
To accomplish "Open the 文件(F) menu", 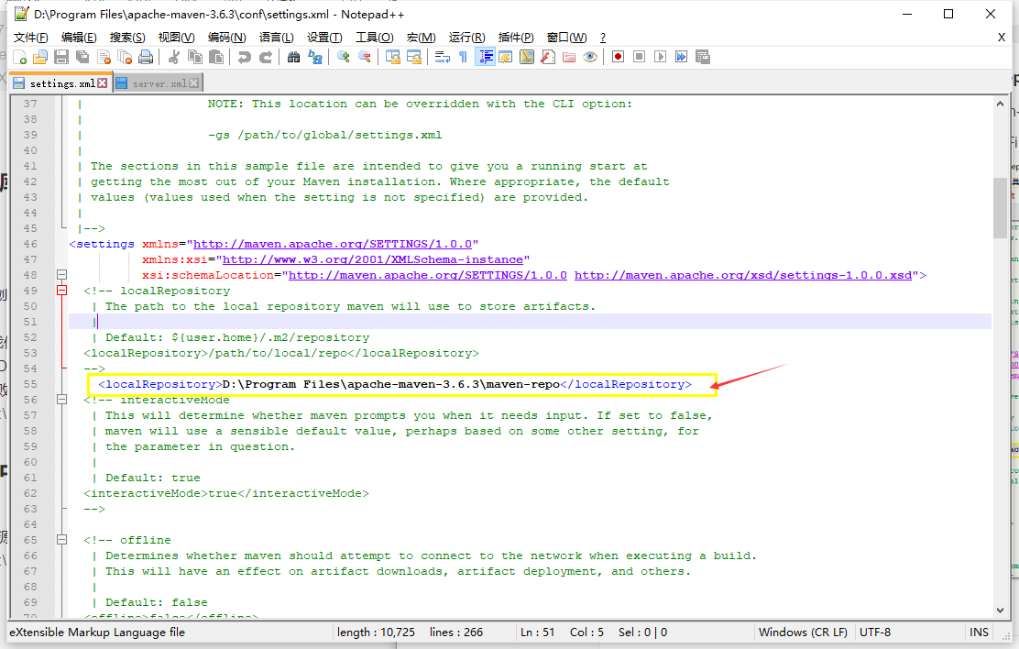I will 30,38.
